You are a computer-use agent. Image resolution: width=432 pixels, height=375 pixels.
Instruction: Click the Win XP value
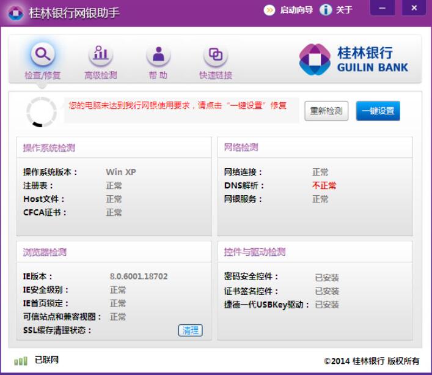coord(121,172)
